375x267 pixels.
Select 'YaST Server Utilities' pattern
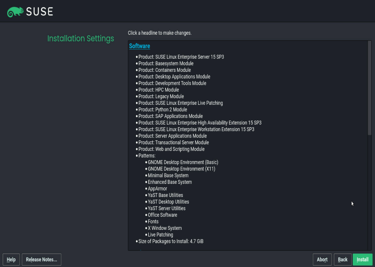pyautogui.click(x=167, y=209)
